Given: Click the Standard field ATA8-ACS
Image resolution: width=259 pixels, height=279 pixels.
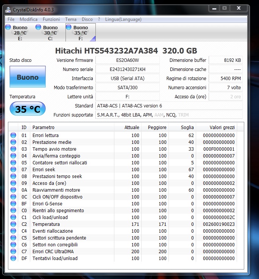Looking at the screenshot, I should click(x=169, y=106).
